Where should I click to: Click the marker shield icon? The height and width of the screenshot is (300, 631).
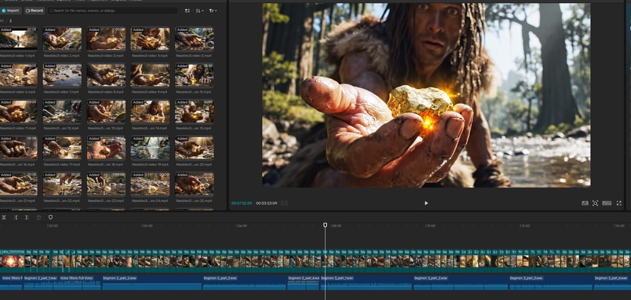click(51, 217)
